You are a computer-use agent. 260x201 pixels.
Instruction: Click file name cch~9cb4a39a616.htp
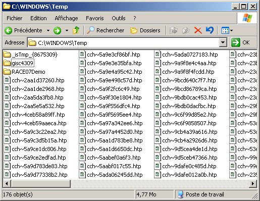tap(190, 132)
